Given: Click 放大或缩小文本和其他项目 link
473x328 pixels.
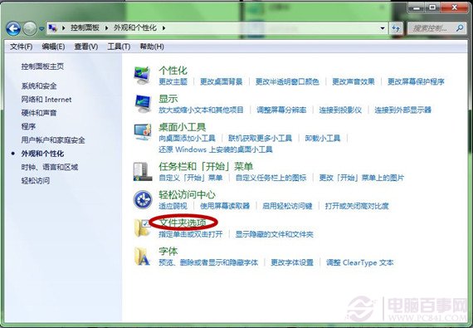Looking at the screenshot, I should pos(201,110).
